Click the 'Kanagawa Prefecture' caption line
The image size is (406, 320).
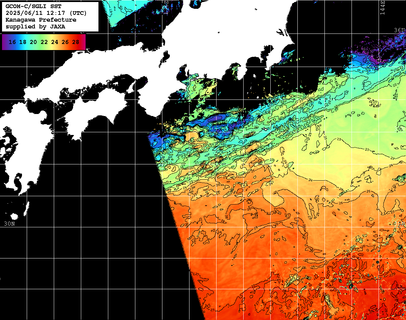pyautogui.click(x=41, y=20)
